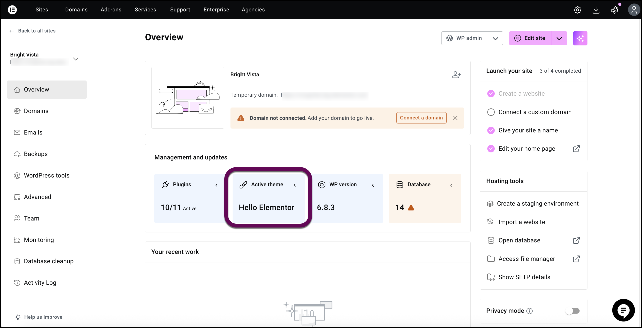The height and width of the screenshot is (328, 642).
Task: Check the Connect a custom domain circle
Action: [491, 112]
